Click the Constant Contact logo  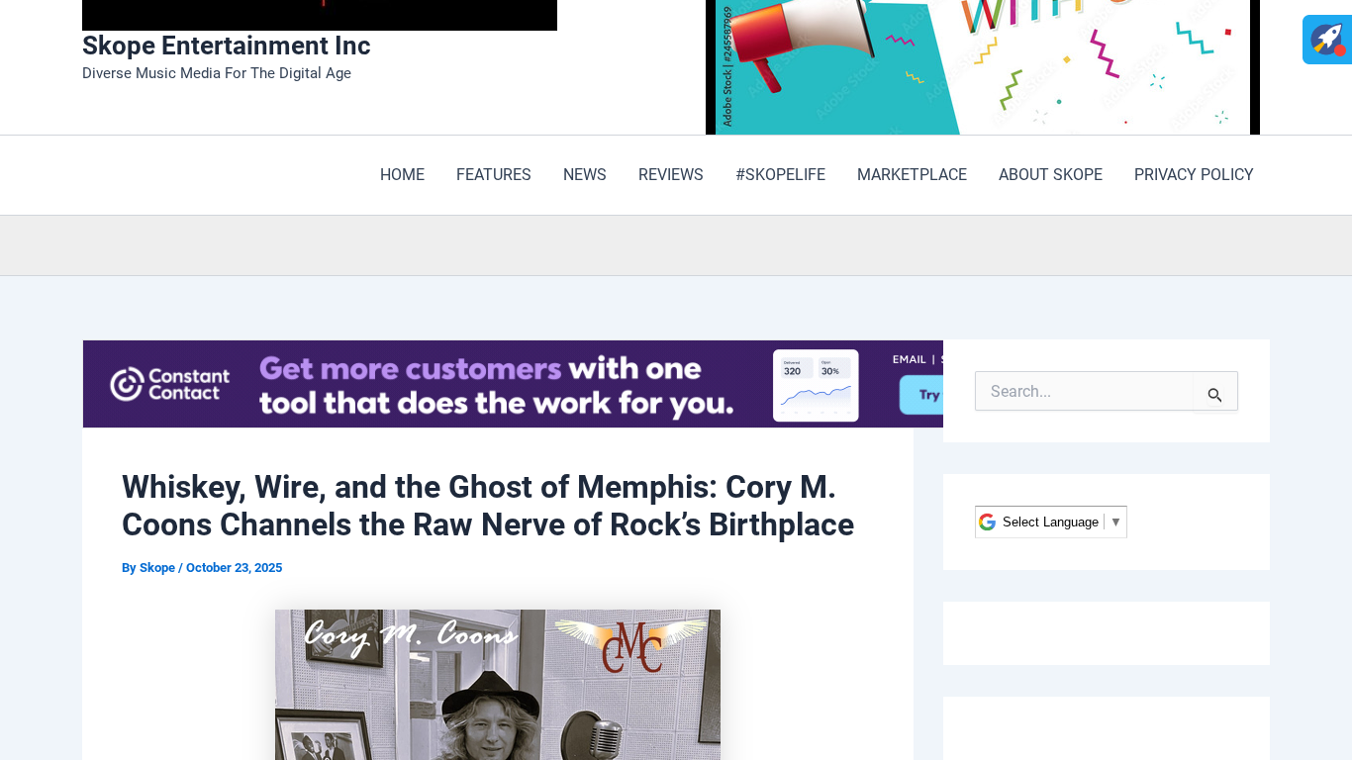(170, 384)
